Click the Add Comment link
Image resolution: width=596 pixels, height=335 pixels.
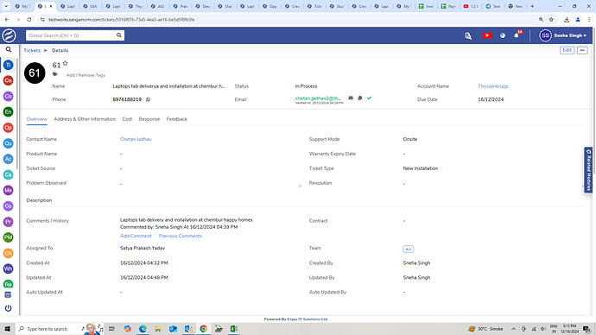point(136,236)
